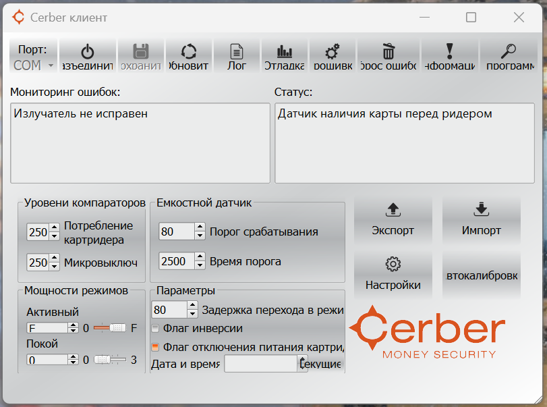Viewport: 547px width, 407px height.
Task: Click the Активный F value field
Action: 47,328
